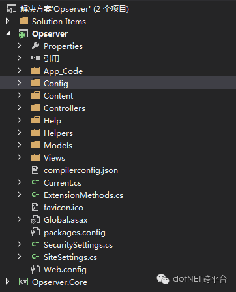
Task: Expand the Config folder arrow
Action: [x=20, y=83]
